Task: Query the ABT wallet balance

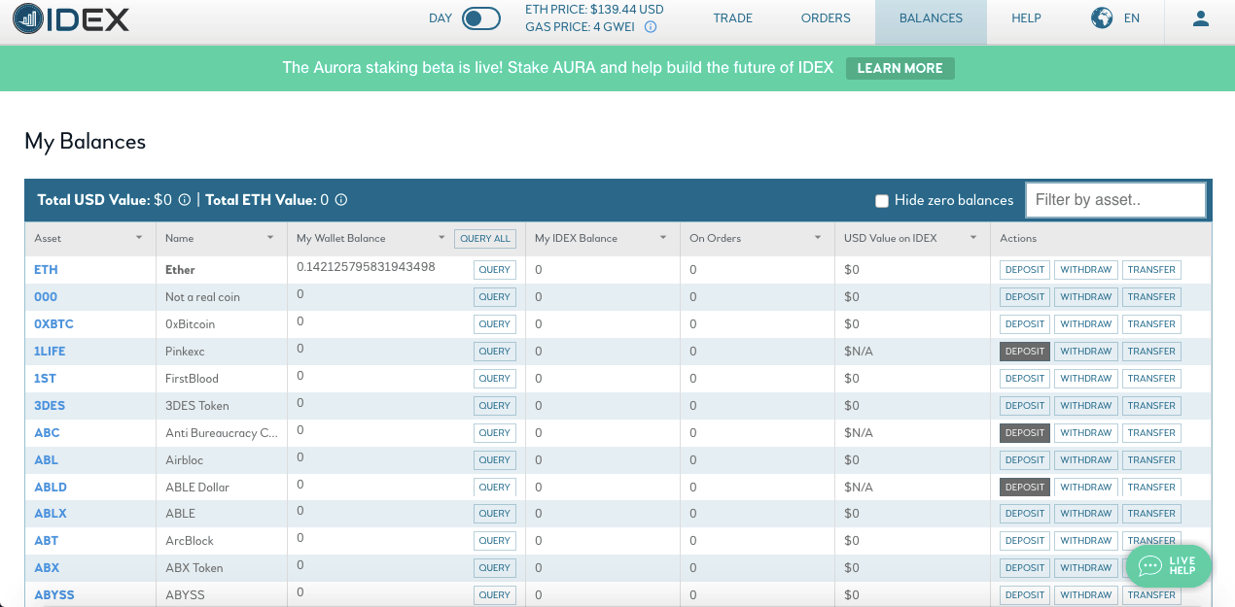Action: 495,541
